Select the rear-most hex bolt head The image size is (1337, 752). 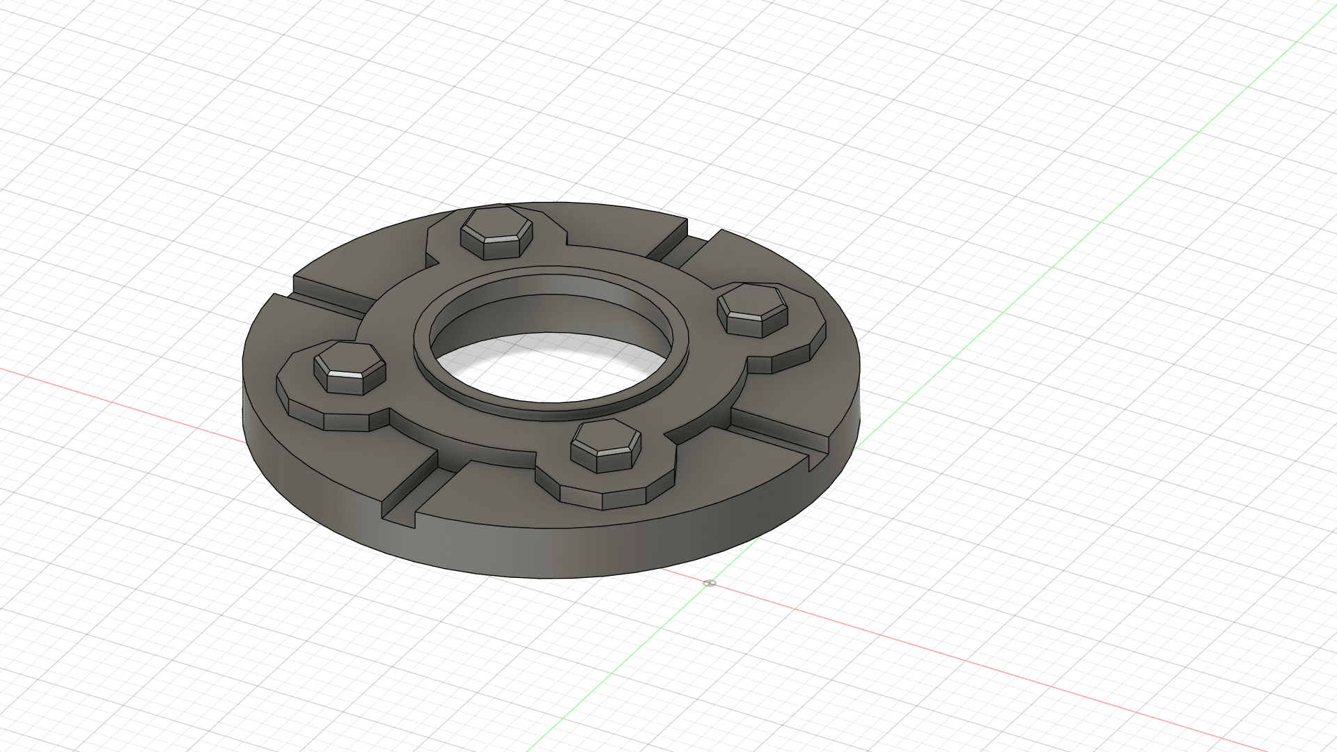pos(497,233)
